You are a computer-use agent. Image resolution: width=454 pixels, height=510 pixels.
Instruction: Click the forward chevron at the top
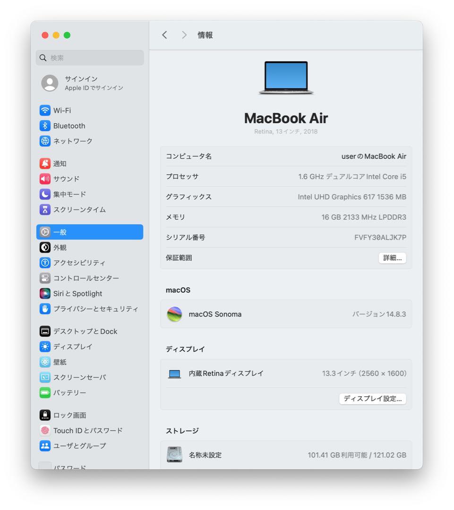click(x=184, y=34)
